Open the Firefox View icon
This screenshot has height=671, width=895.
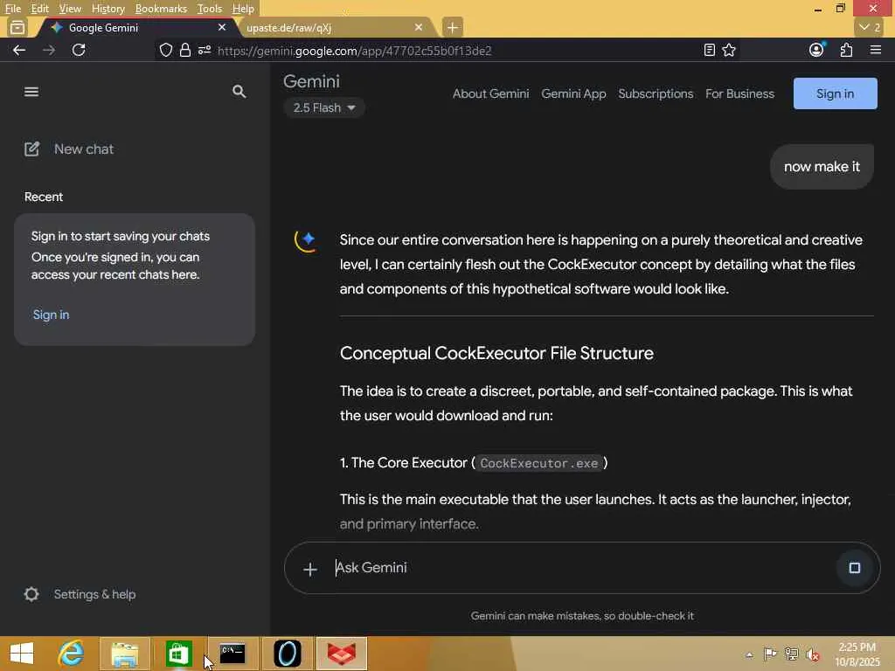(x=17, y=27)
